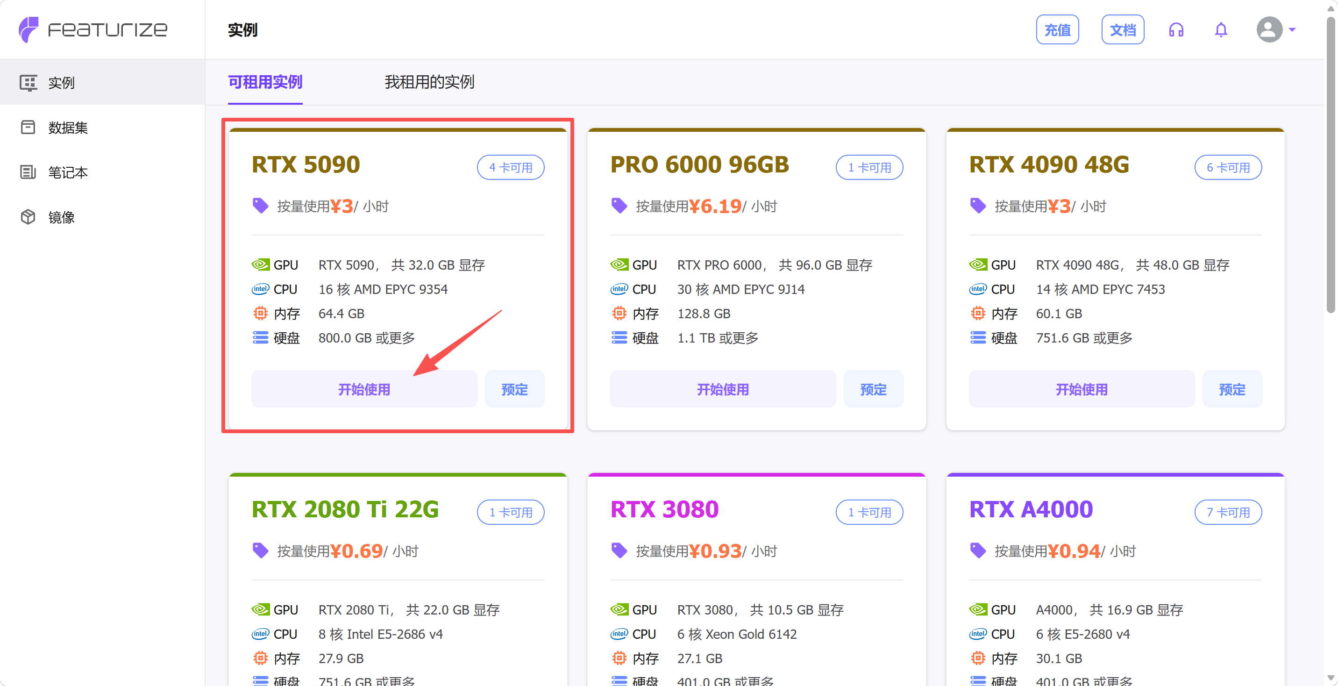Click the price tag icon on PRO 6000 96GB

click(x=619, y=206)
